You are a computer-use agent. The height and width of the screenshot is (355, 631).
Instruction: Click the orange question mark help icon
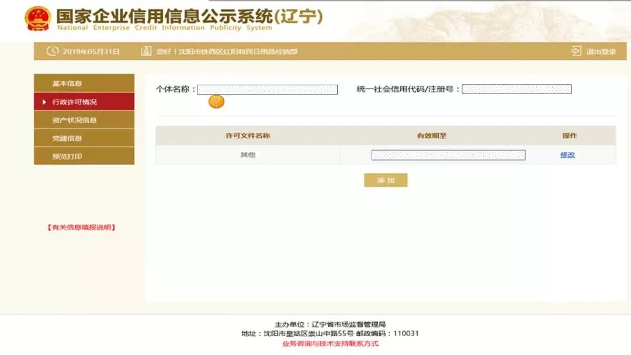click(216, 102)
